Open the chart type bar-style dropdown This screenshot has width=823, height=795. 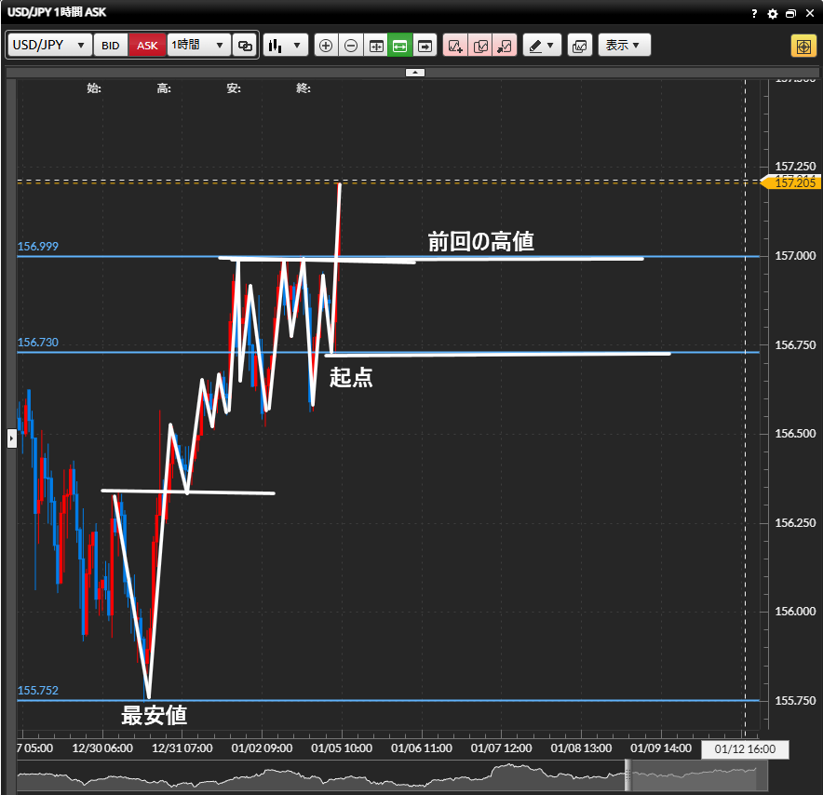(285, 46)
